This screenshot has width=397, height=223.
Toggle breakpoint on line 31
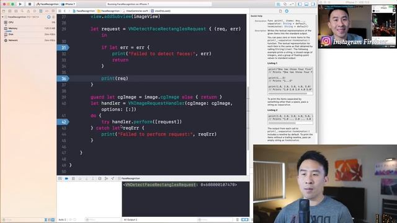pyautogui.click(x=63, y=48)
